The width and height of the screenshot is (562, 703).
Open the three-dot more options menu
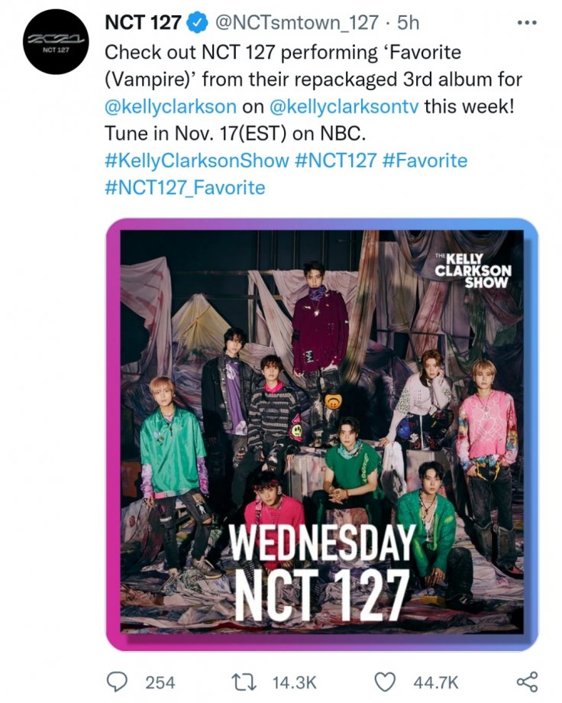pos(527,23)
